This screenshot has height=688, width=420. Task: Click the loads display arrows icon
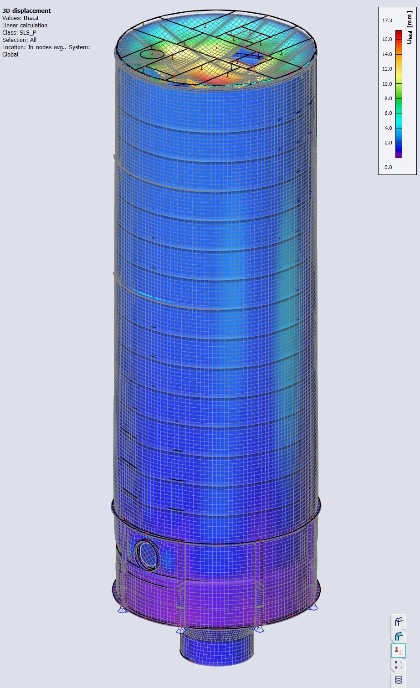[x=399, y=665]
